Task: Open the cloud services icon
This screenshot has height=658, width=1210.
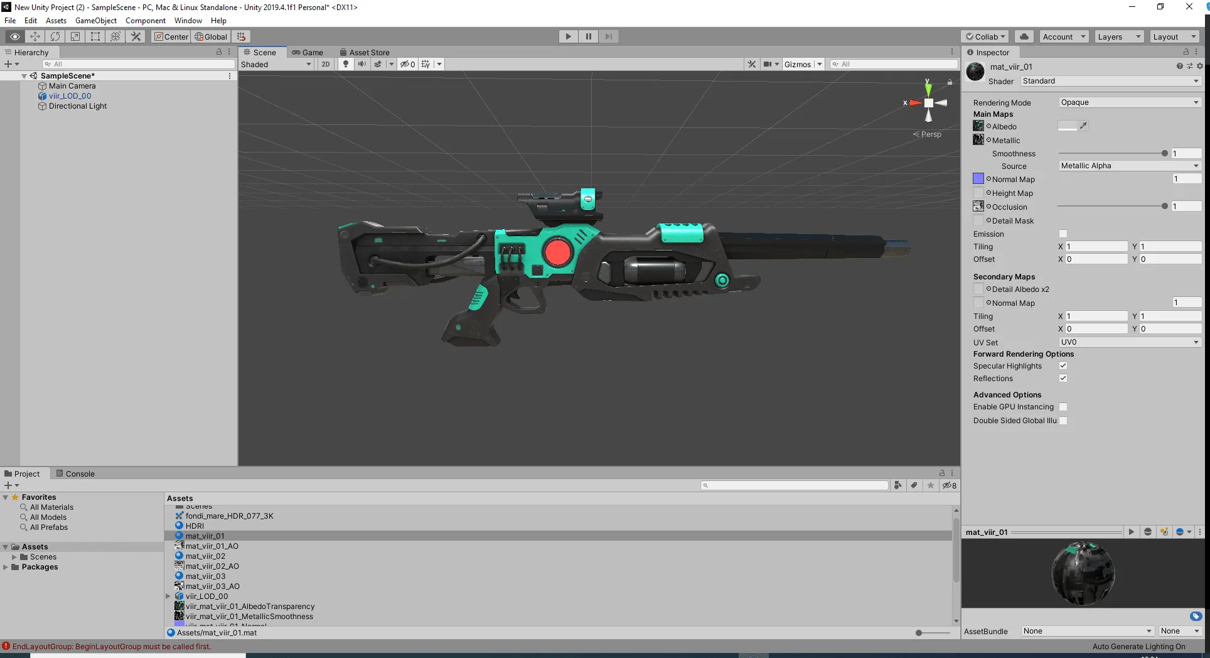Action: 1024,36
